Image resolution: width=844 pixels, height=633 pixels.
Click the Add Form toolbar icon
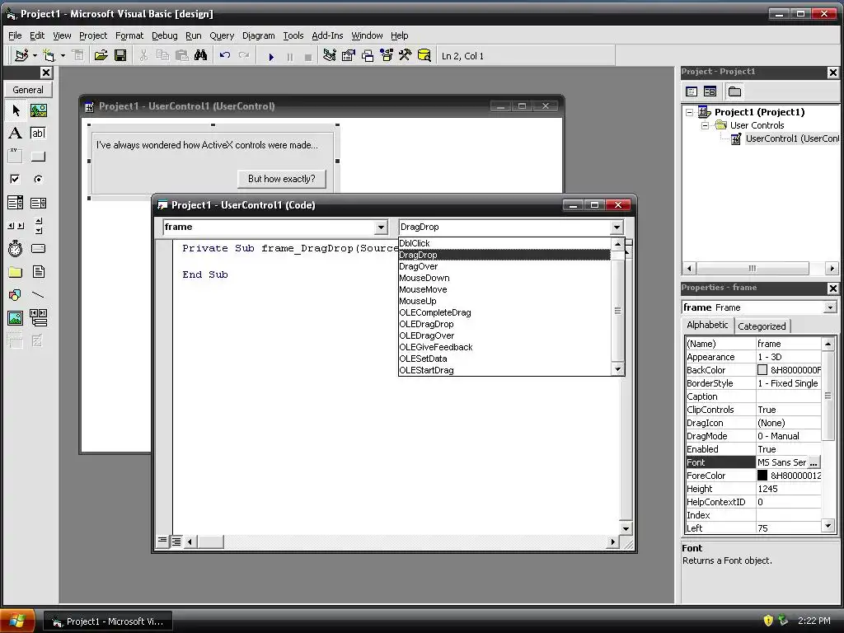(49, 55)
